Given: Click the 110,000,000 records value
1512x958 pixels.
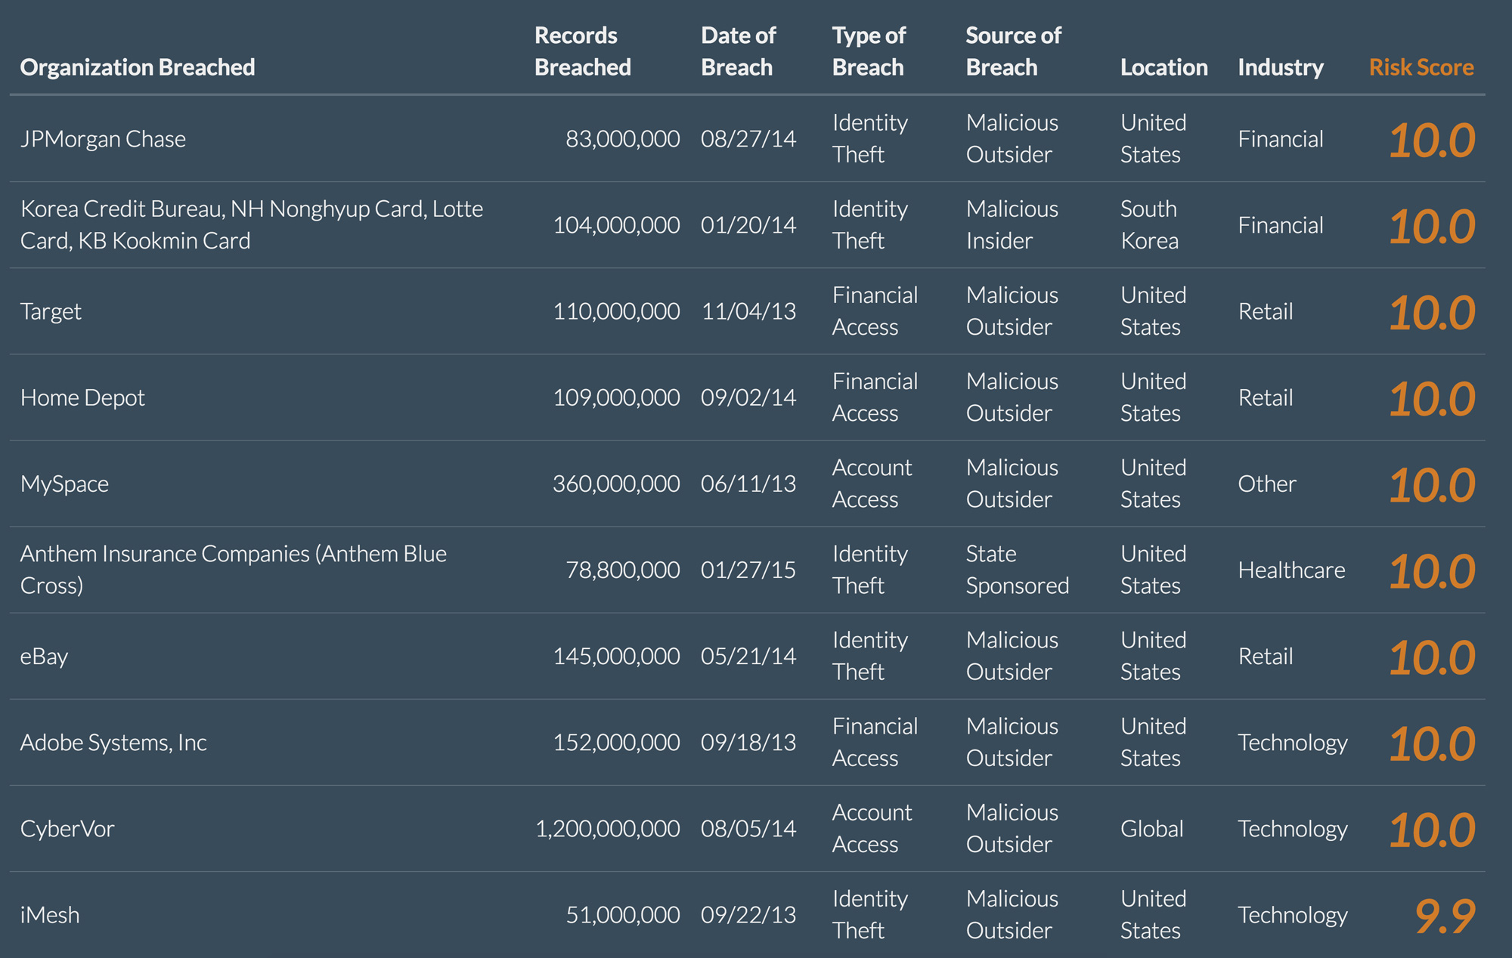Looking at the screenshot, I should click(616, 311).
